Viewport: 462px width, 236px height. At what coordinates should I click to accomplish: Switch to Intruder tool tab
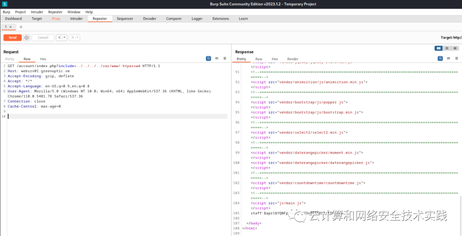click(x=76, y=18)
